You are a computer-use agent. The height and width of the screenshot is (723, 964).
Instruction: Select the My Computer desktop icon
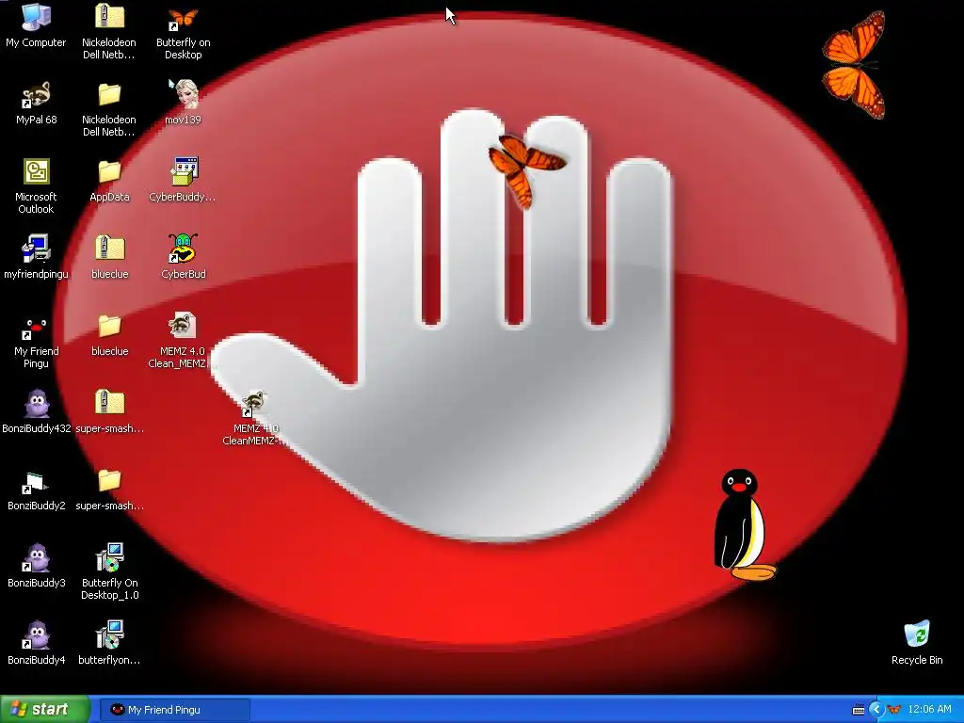click(36, 17)
